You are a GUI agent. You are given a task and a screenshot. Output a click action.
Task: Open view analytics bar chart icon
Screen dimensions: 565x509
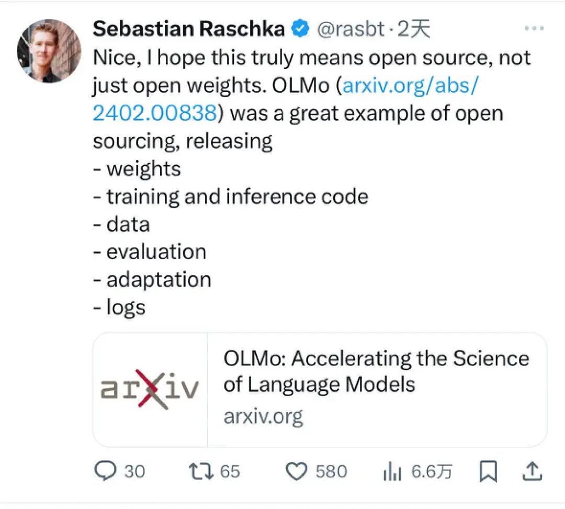[392, 471]
